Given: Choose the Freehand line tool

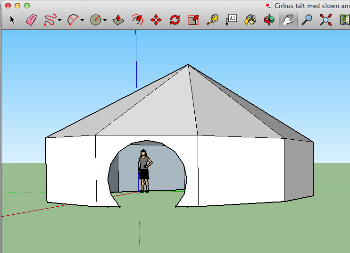Looking at the screenshot, I should pos(50,20).
